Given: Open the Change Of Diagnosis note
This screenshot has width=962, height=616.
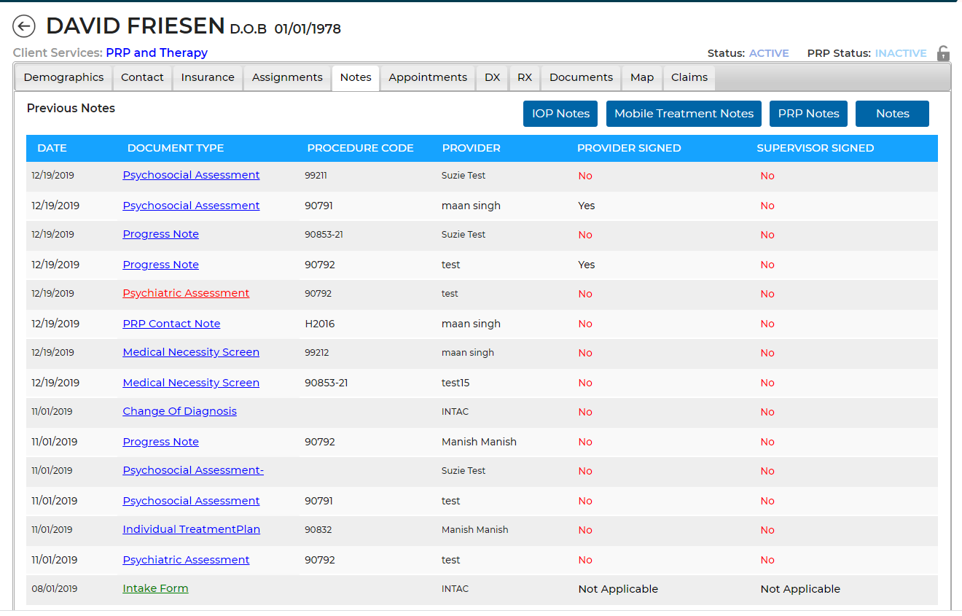Looking at the screenshot, I should coord(179,411).
